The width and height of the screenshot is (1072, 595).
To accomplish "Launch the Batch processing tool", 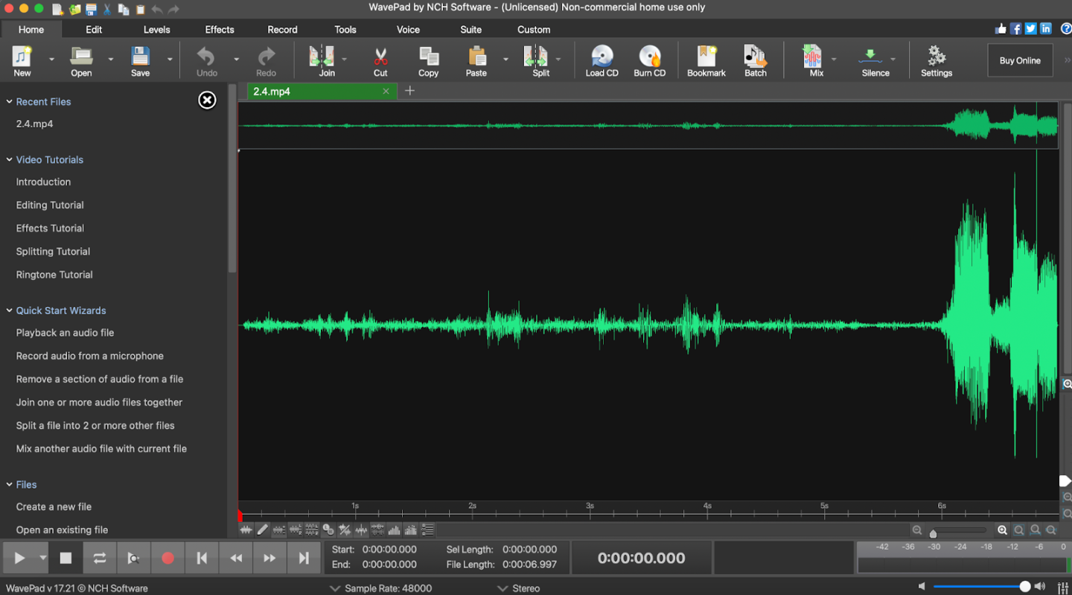I will (x=755, y=60).
